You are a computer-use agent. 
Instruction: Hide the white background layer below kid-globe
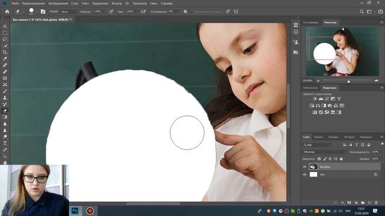[x=305, y=175]
